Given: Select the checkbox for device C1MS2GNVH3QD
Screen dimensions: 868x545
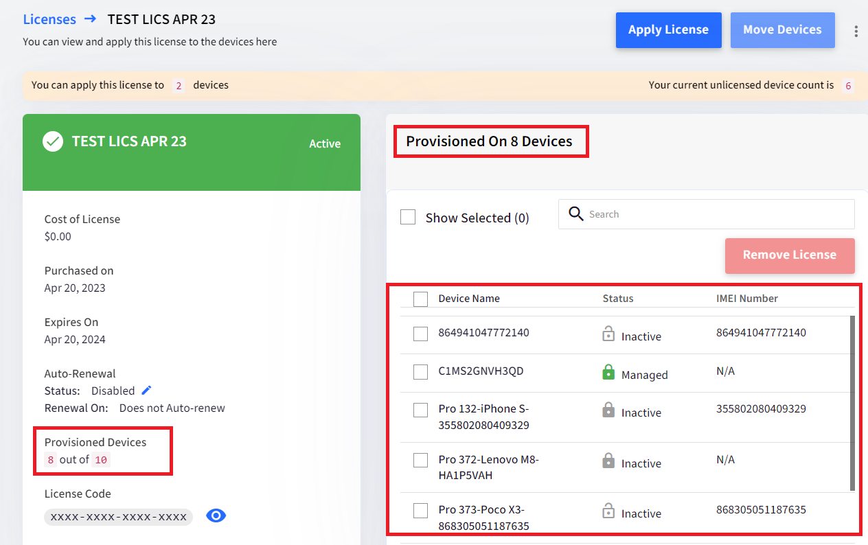Looking at the screenshot, I should tap(420, 372).
